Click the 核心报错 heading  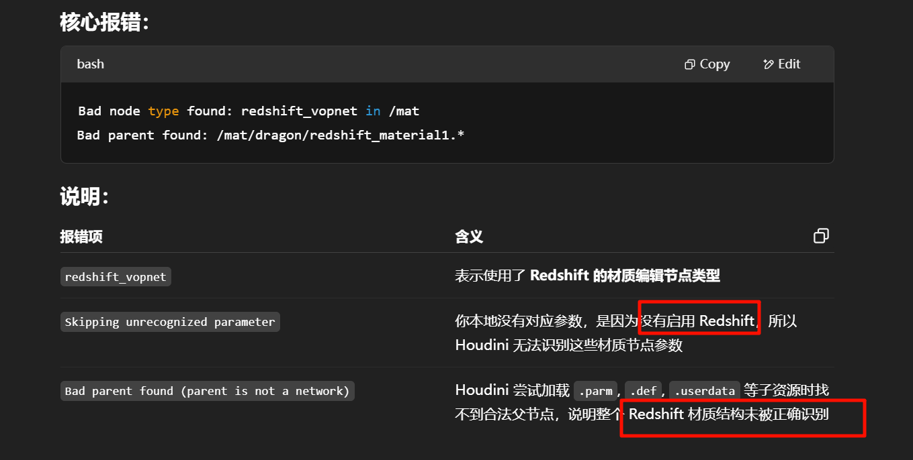click(104, 22)
